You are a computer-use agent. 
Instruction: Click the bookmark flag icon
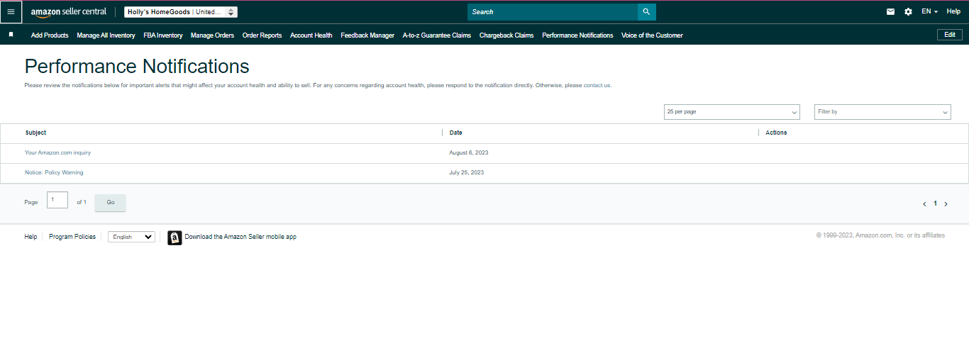11,34
